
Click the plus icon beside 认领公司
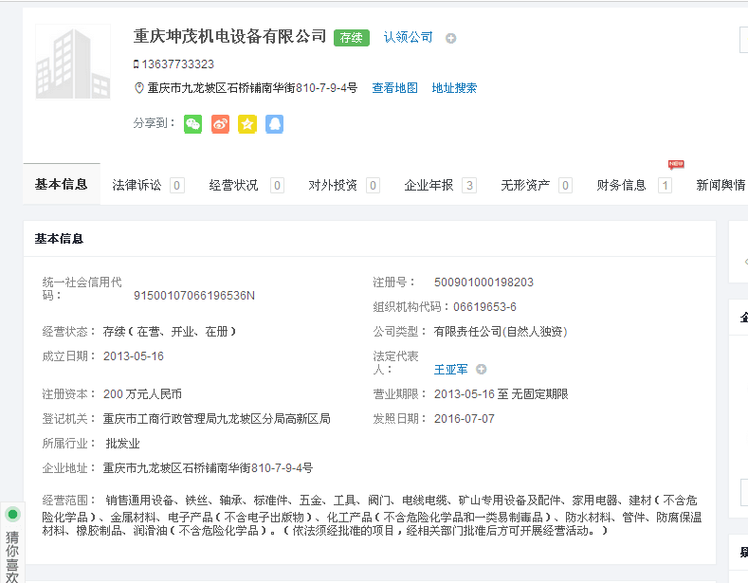[x=451, y=38]
